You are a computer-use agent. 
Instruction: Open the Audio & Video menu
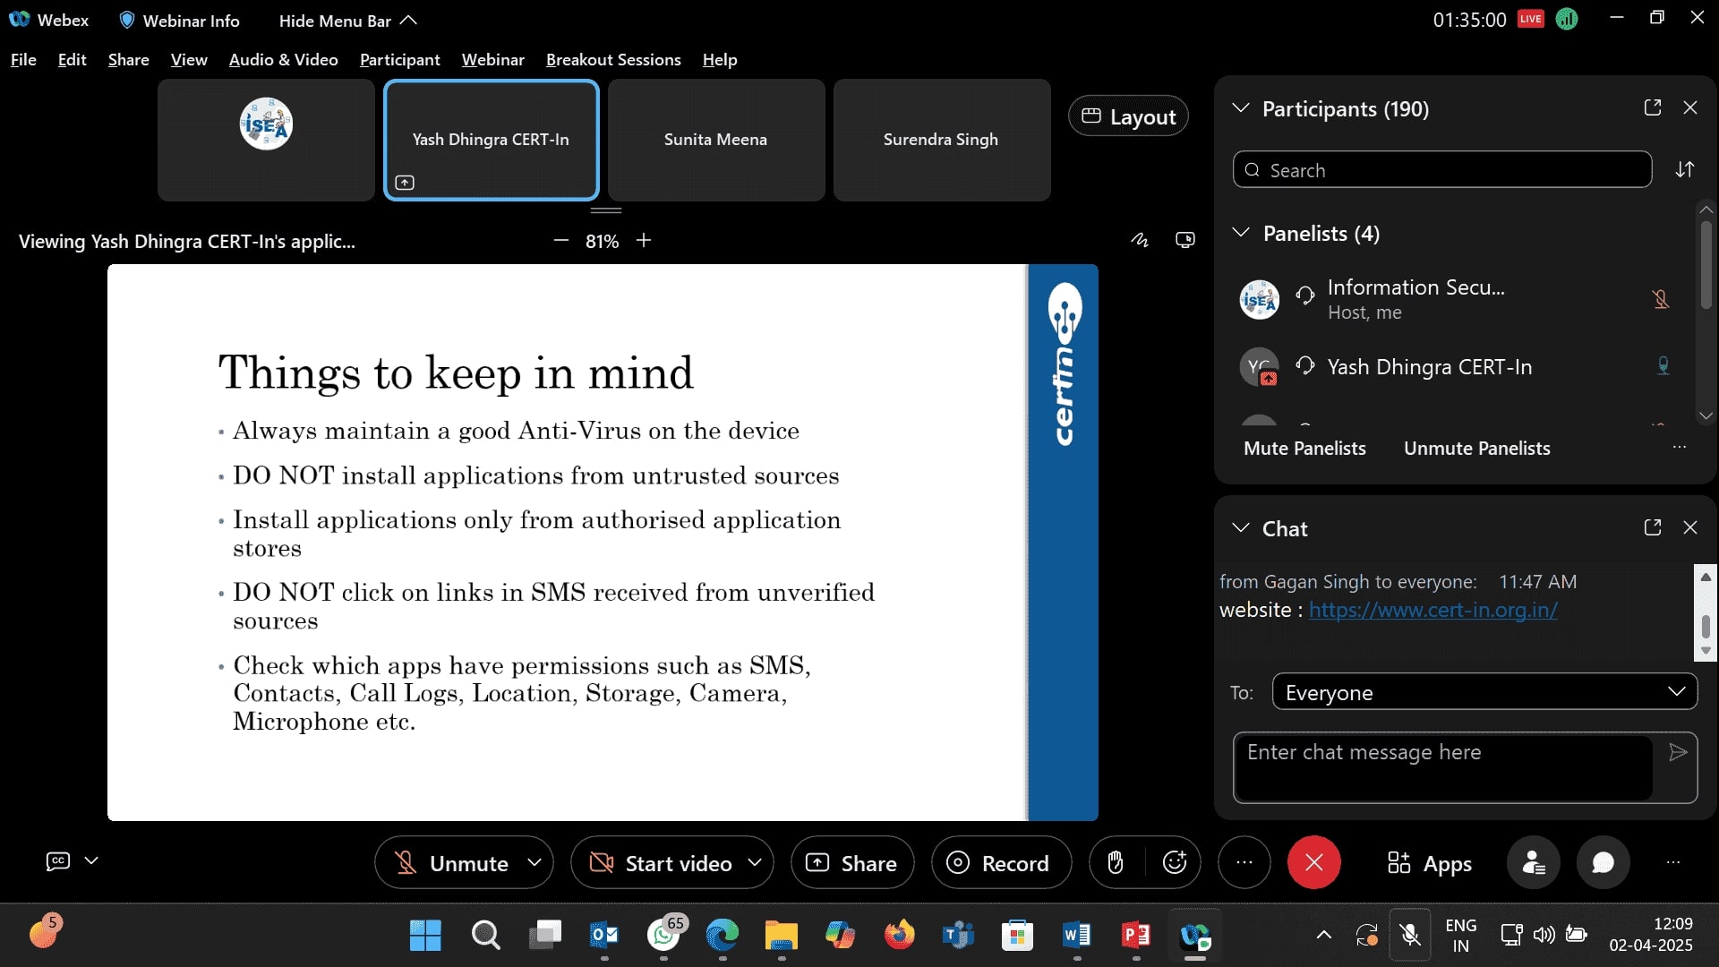[x=283, y=59]
